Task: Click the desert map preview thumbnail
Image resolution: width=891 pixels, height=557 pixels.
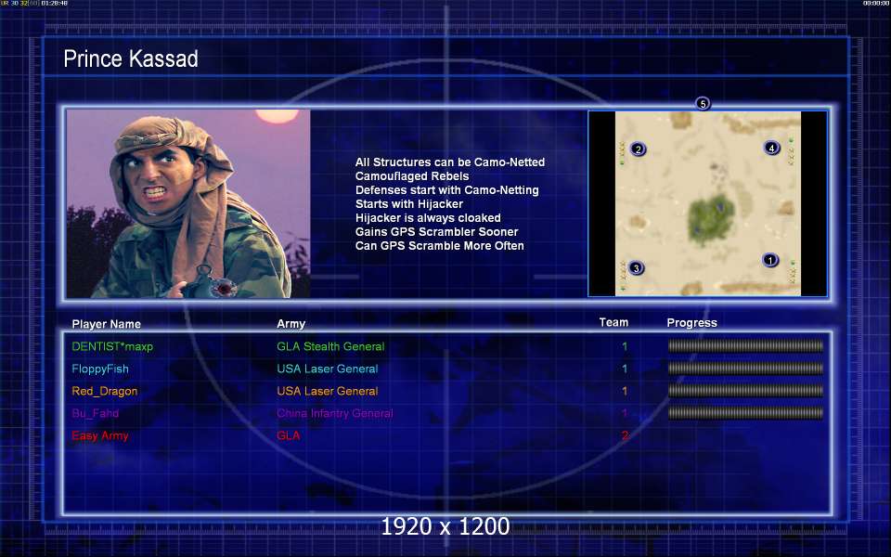Action: tap(708, 203)
